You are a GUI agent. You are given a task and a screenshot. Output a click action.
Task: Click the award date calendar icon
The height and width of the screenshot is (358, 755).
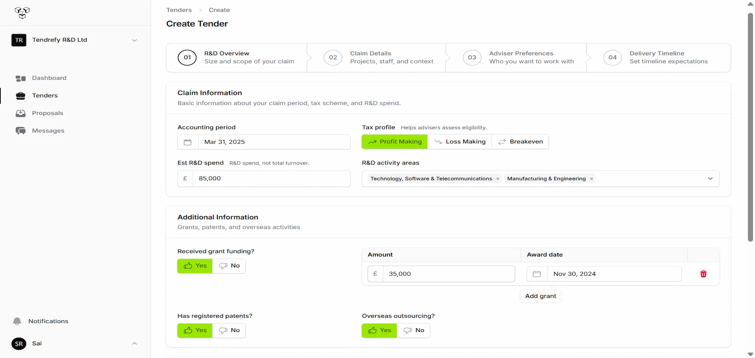537,274
